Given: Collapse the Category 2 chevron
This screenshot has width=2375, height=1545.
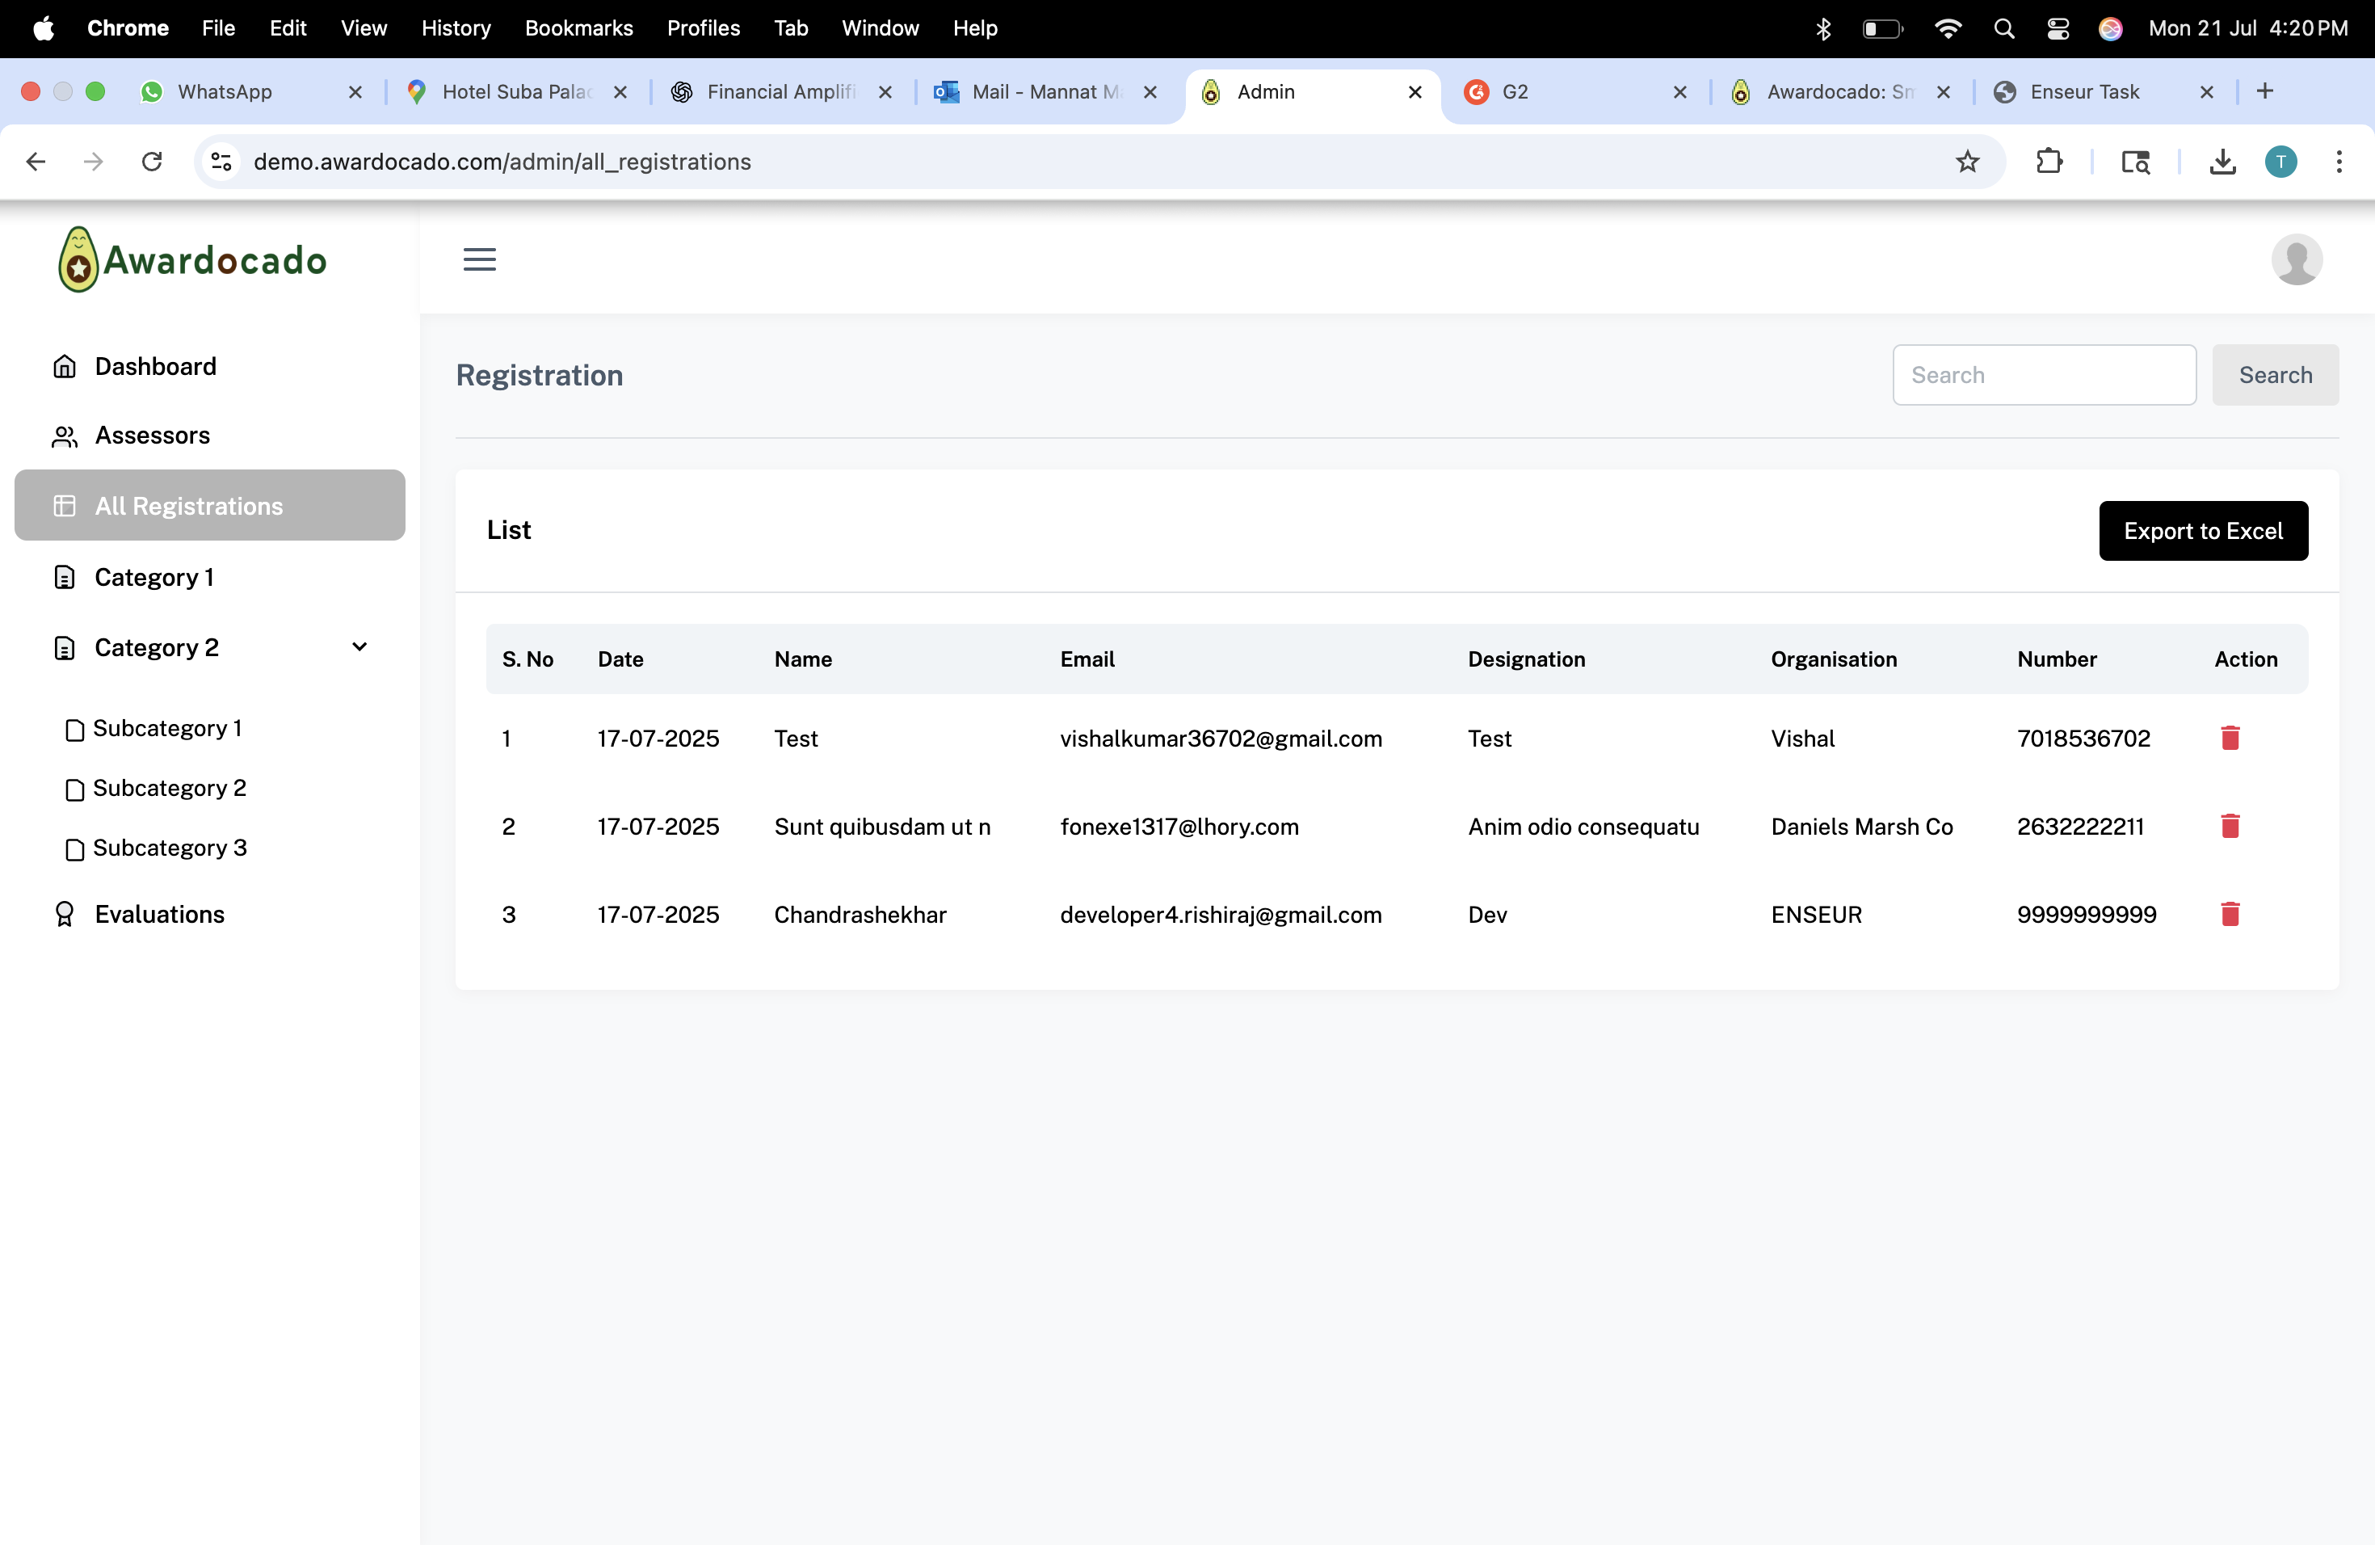Looking at the screenshot, I should click(x=359, y=646).
